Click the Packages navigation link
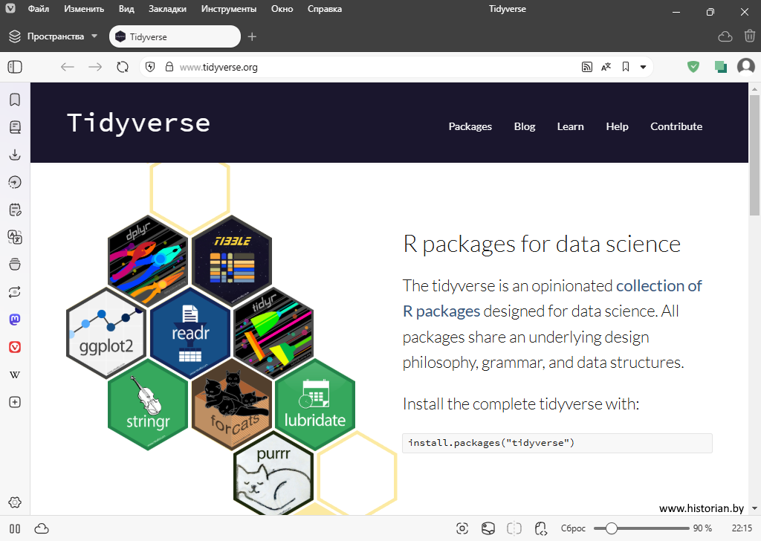761x541 pixels. tap(470, 126)
